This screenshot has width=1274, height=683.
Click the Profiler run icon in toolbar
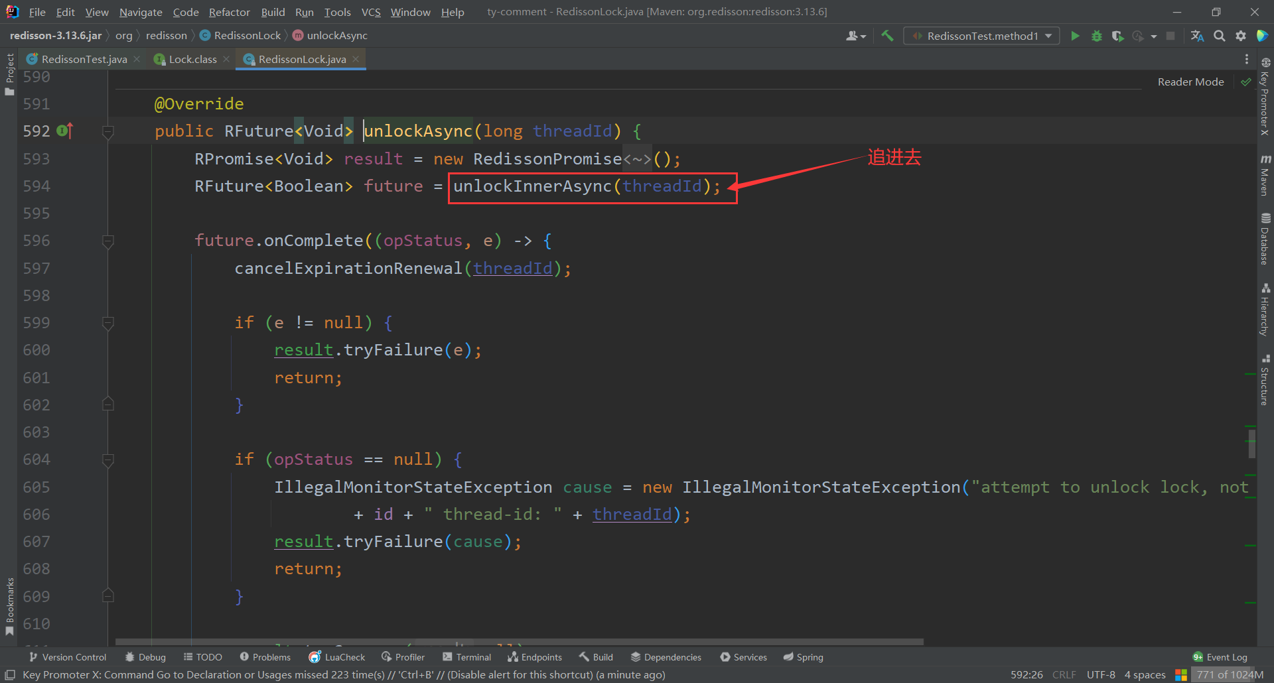1139,36
